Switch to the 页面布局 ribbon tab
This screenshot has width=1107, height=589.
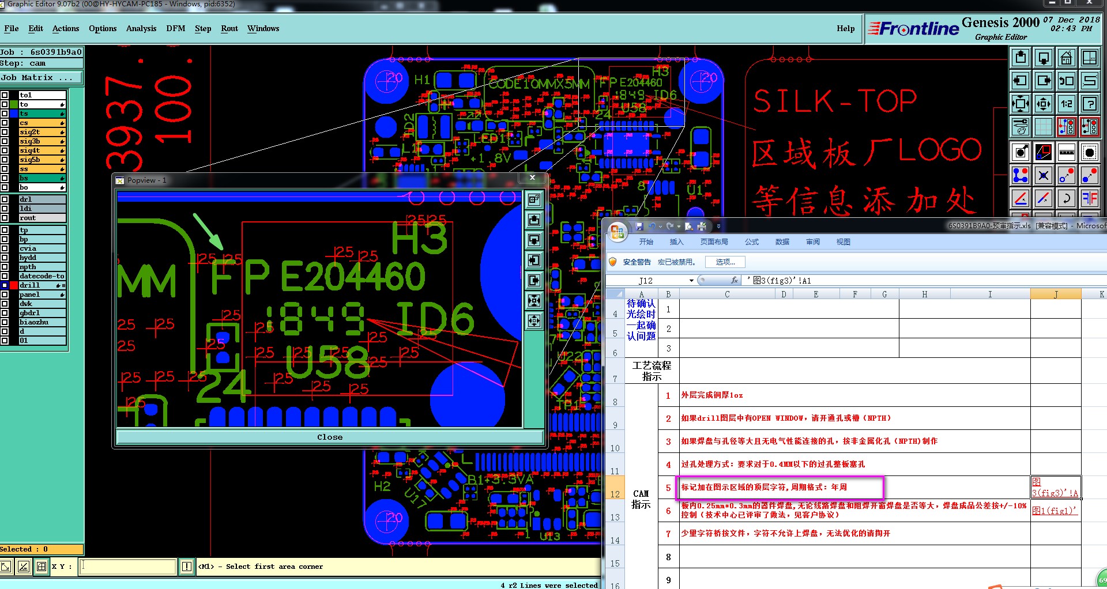pyautogui.click(x=714, y=242)
